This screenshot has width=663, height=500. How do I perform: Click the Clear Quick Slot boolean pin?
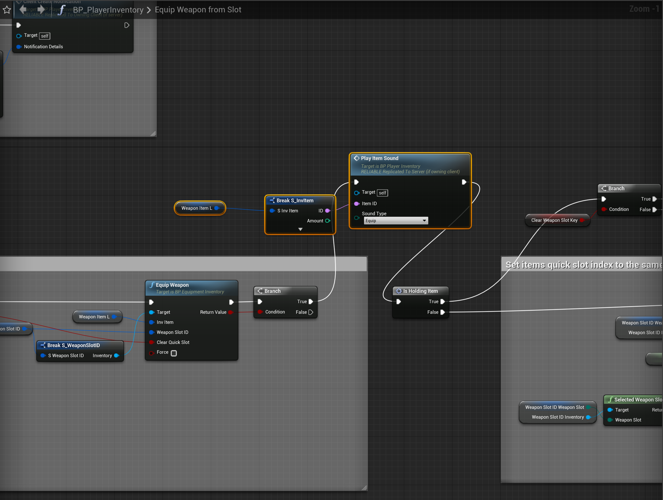tap(151, 342)
